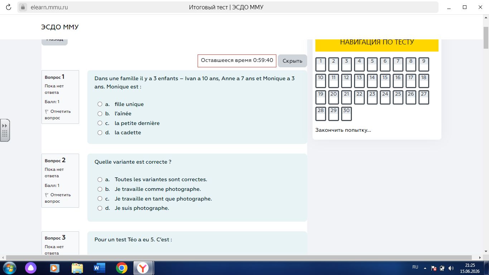The height and width of the screenshot is (275, 489).
Task: Go to question 15 in navigation
Action: [385, 81]
